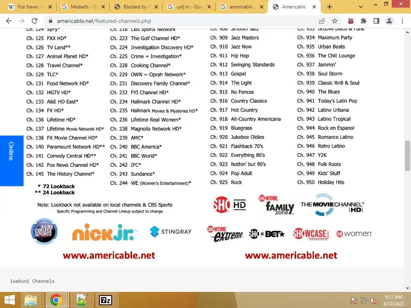
Task: Click the 72 Lookback legend text
Action: click(x=56, y=186)
